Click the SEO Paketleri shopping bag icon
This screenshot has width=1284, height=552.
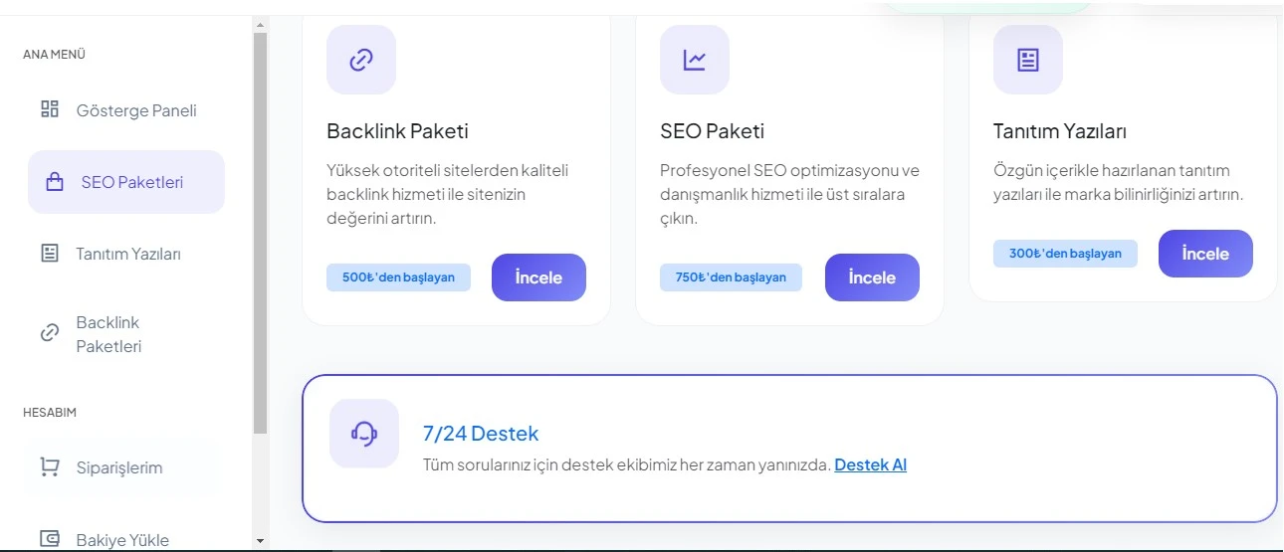tap(55, 182)
